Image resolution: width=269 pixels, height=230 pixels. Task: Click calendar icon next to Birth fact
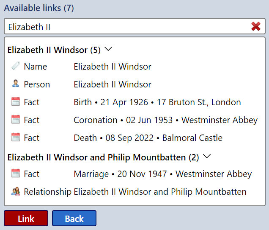pos(16,102)
